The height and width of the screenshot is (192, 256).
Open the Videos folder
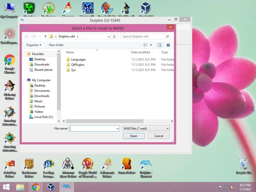(x=39, y=112)
